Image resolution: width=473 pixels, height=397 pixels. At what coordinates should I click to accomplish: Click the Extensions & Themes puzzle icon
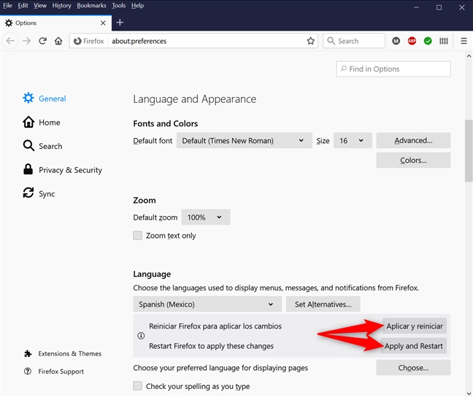[x=28, y=353]
